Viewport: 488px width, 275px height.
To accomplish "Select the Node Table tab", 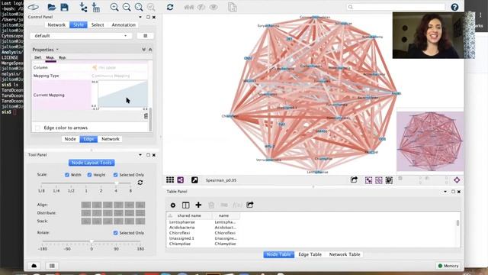I will pyautogui.click(x=278, y=254).
